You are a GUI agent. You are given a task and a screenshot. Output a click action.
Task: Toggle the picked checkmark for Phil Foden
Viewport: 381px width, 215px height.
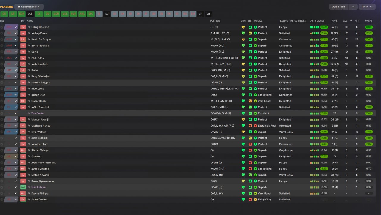tap(2, 58)
